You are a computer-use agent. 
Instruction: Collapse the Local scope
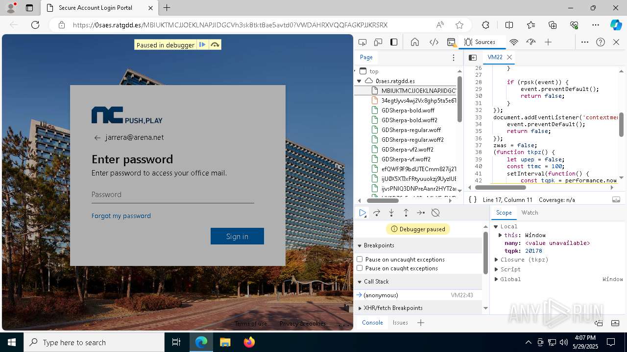[x=496, y=226]
